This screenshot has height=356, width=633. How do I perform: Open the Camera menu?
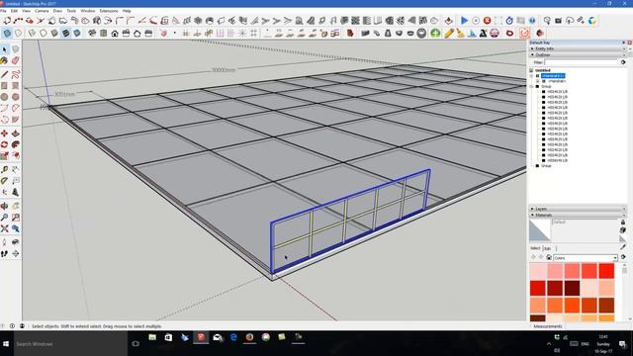coord(42,11)
